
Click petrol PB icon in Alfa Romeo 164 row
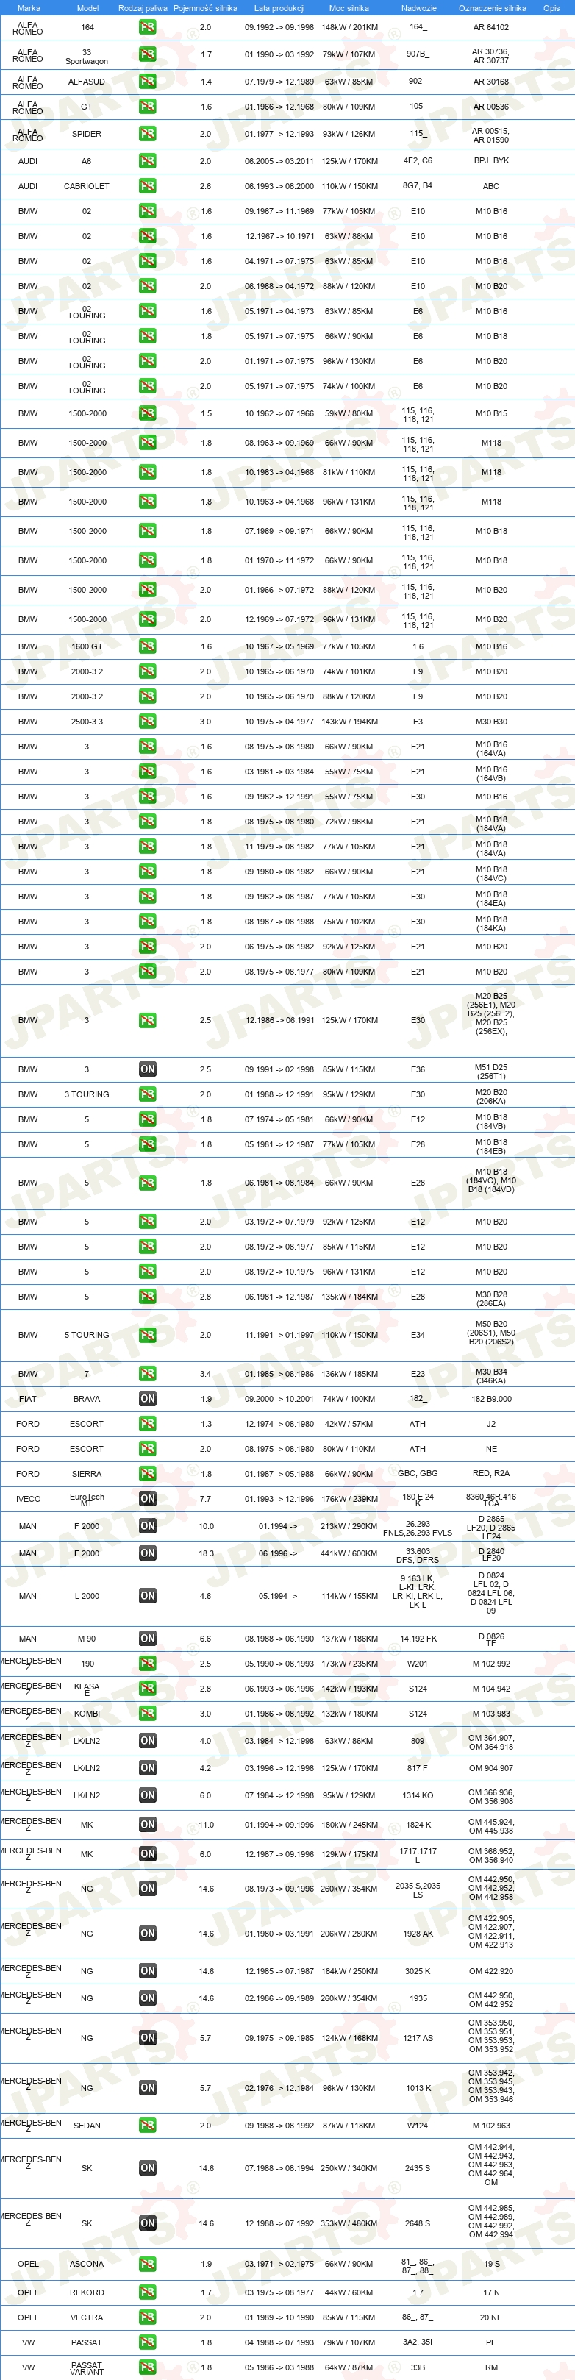pyautogui.click(x=147, y=26)
